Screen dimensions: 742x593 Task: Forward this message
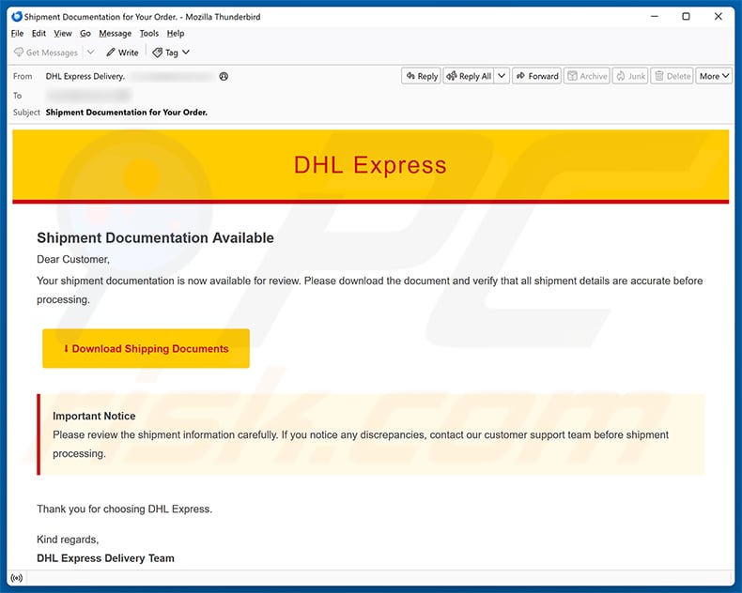tap(536, 76)
